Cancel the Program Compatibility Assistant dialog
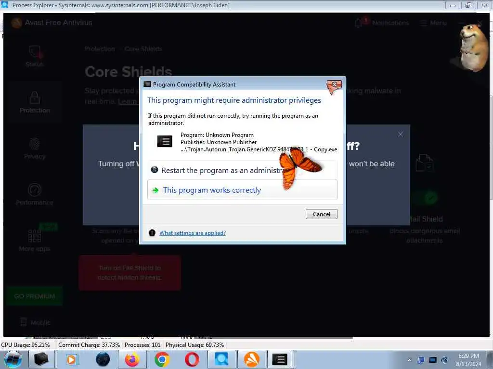 point(321,214)
